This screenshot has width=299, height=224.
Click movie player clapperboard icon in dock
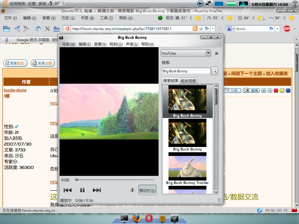[174, 218]
